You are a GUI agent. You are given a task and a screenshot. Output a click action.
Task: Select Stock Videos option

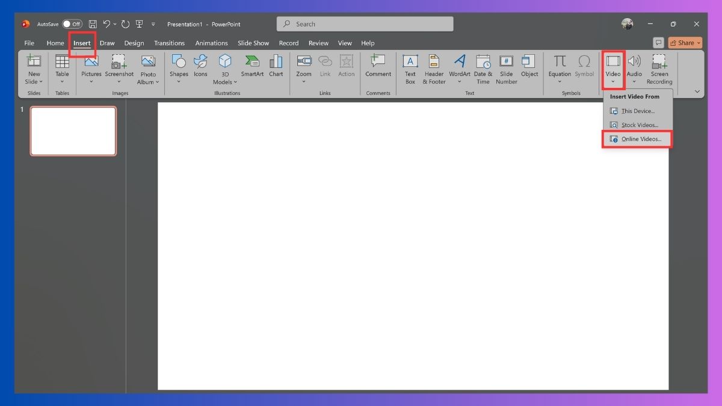click(x=637, y=125)
